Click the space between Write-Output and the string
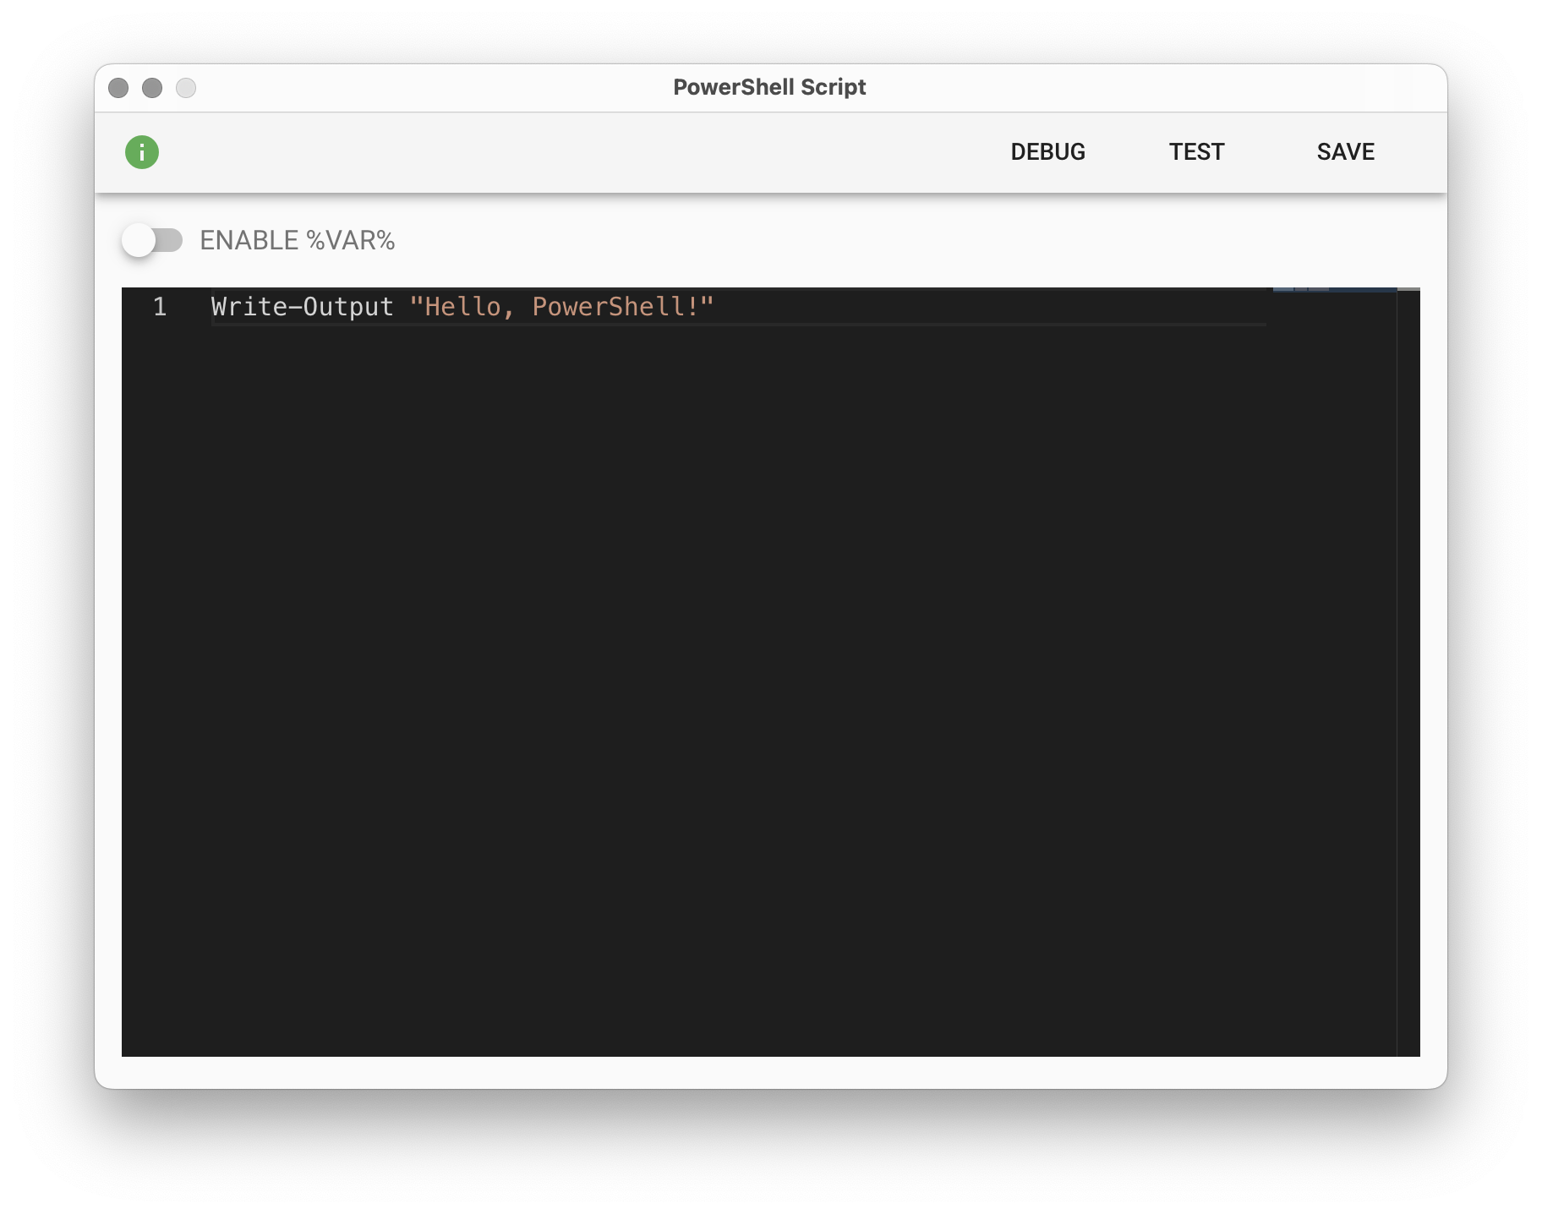This screenshot has width=1542, height=1214. tap(402, 307)
